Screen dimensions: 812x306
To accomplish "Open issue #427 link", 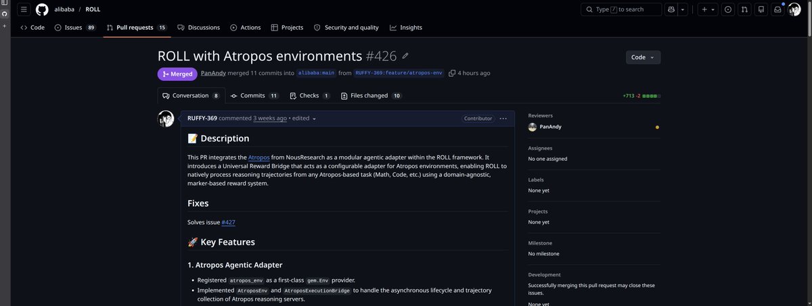I will point(228,222).
